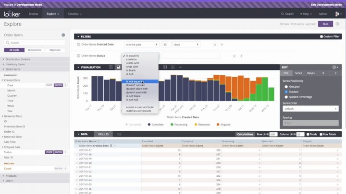
Task: Toggle FILTER on the Count measure
Action: (59, 169)
